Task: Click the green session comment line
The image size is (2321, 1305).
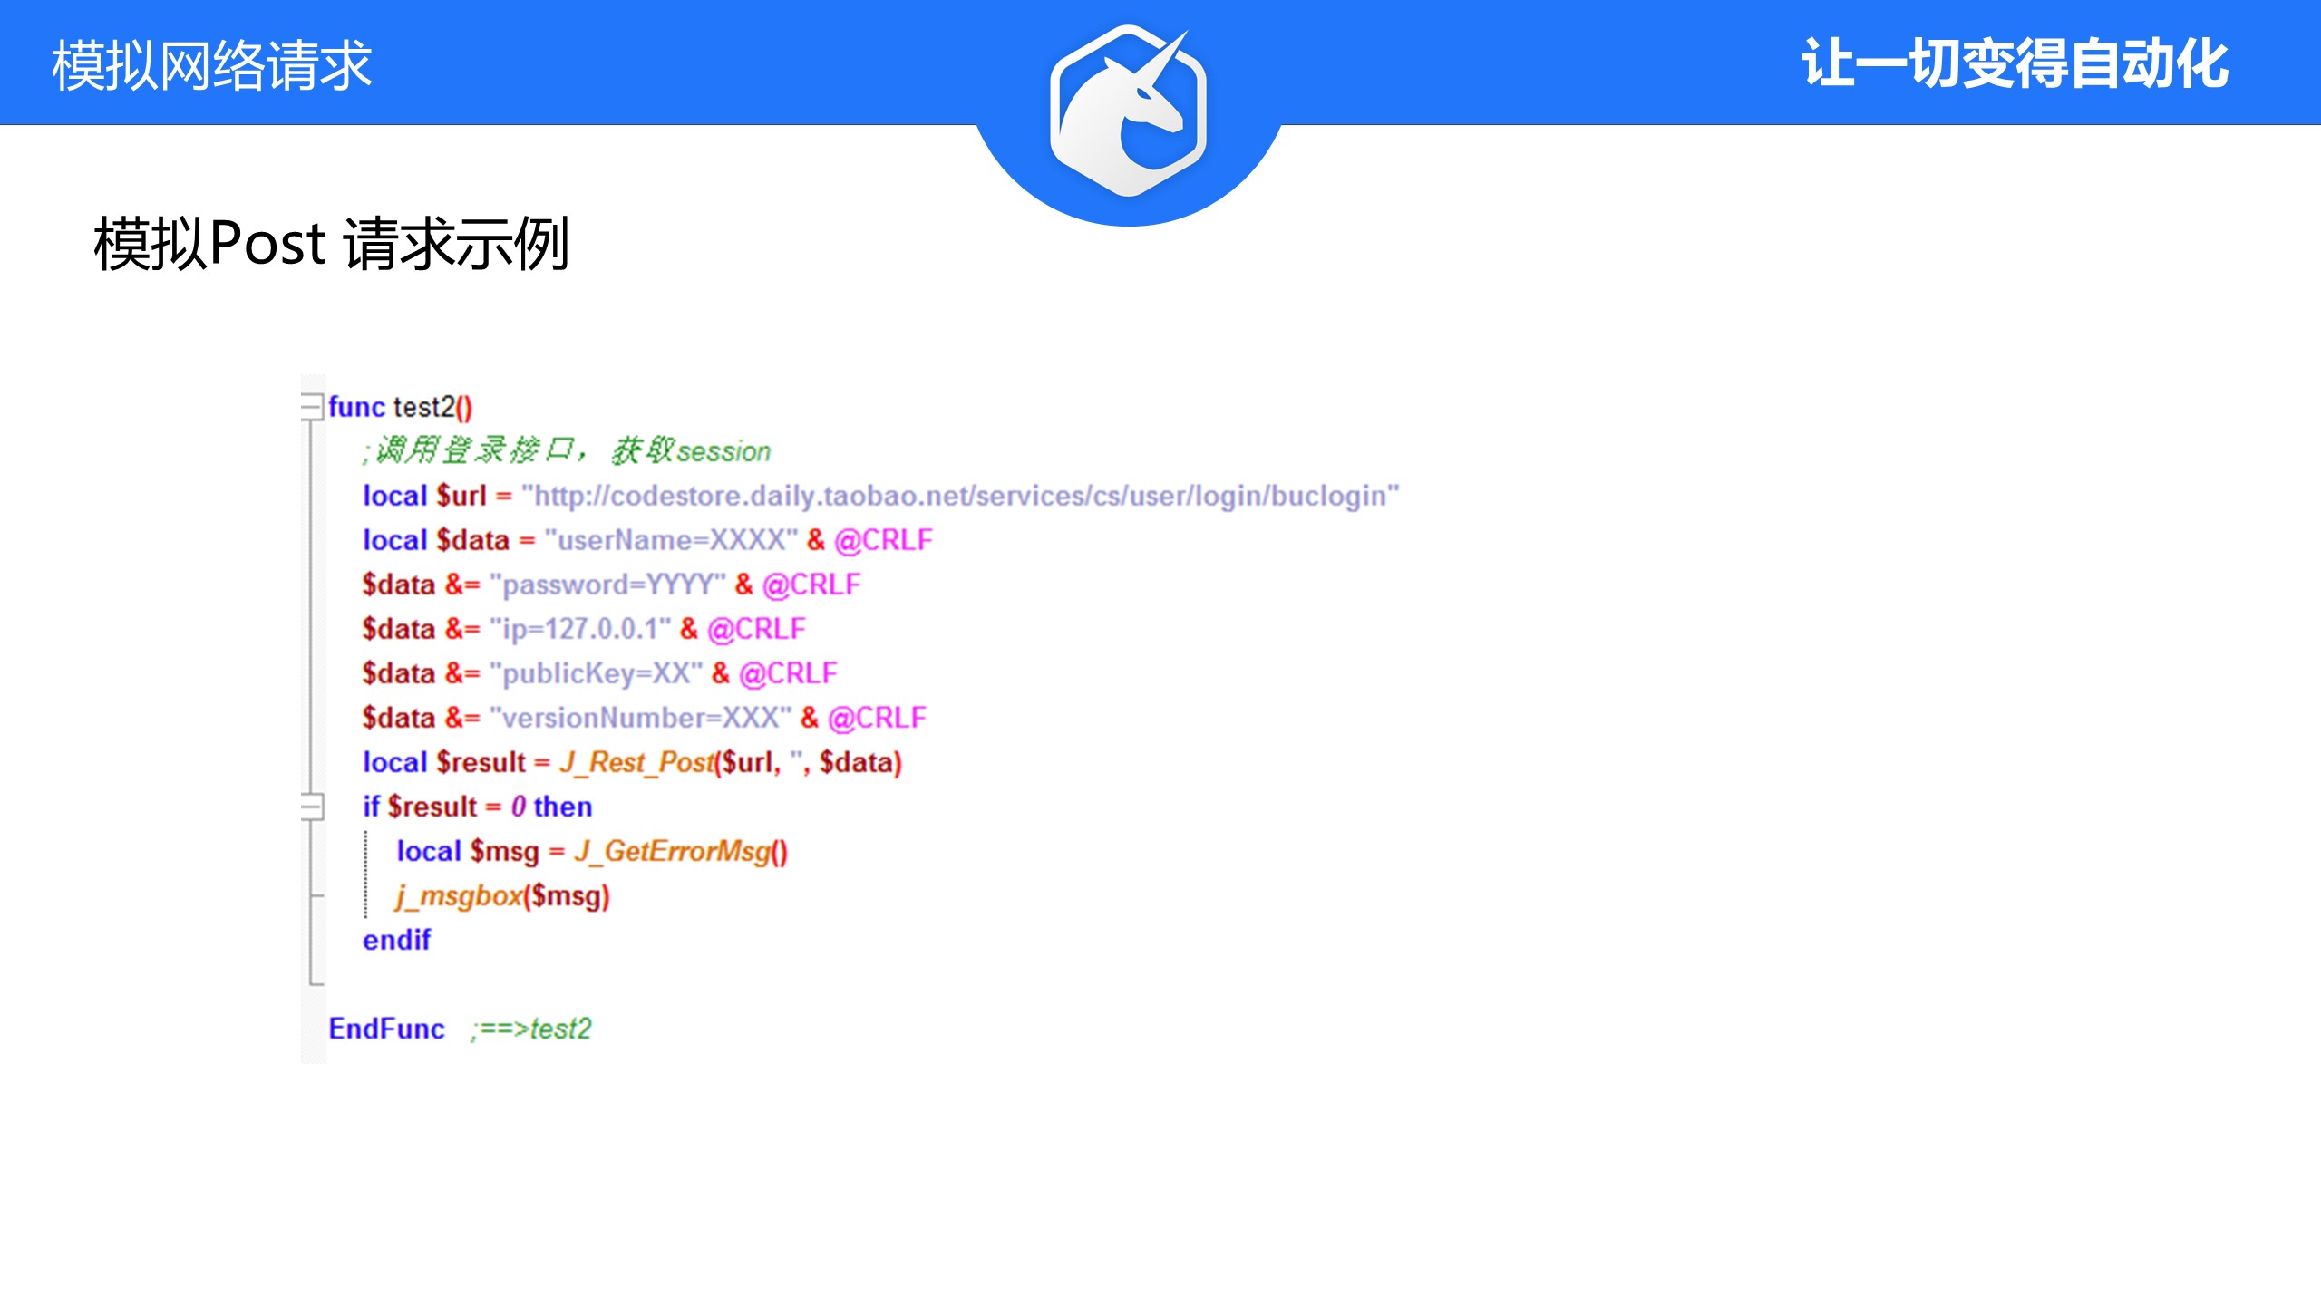Action: pyautogui.click(x=567, y=450)
